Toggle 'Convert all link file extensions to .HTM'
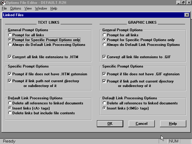192x144 pixels. click(x=10, y=57)
